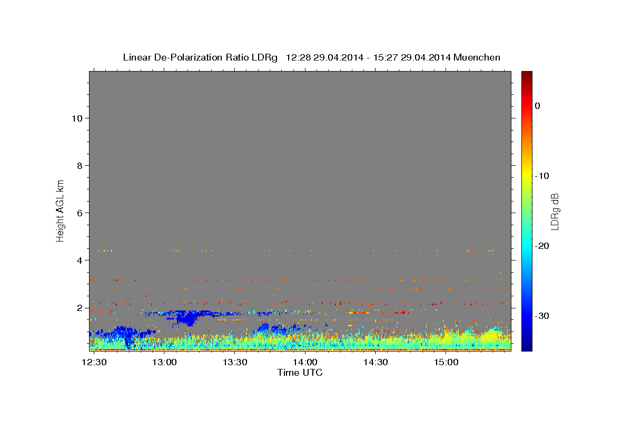Click the 15:00 time axis label
This screenshot has height=421, width=632.
tap(446, 363)
